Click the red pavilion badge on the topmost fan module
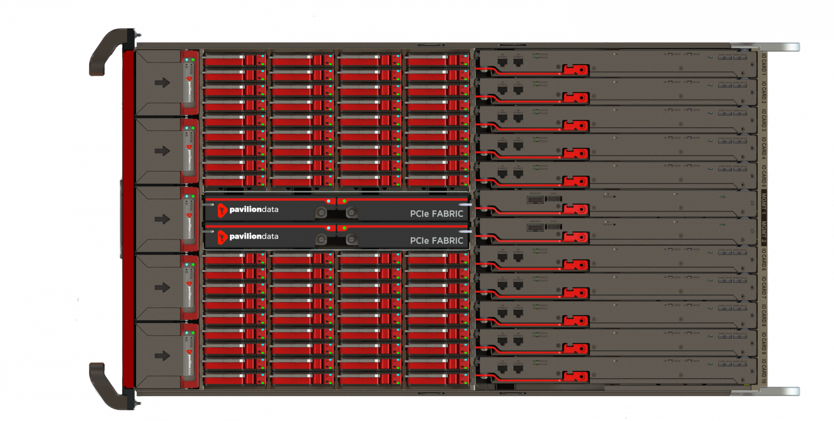 coord(189,79)
